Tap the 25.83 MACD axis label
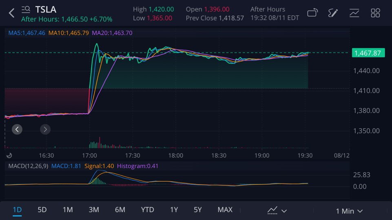 [x=362, y=175]
